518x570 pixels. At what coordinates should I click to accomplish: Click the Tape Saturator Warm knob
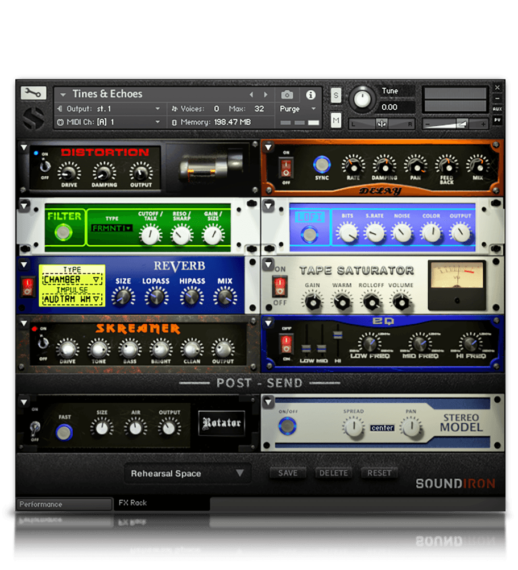(x=342, y=301)
